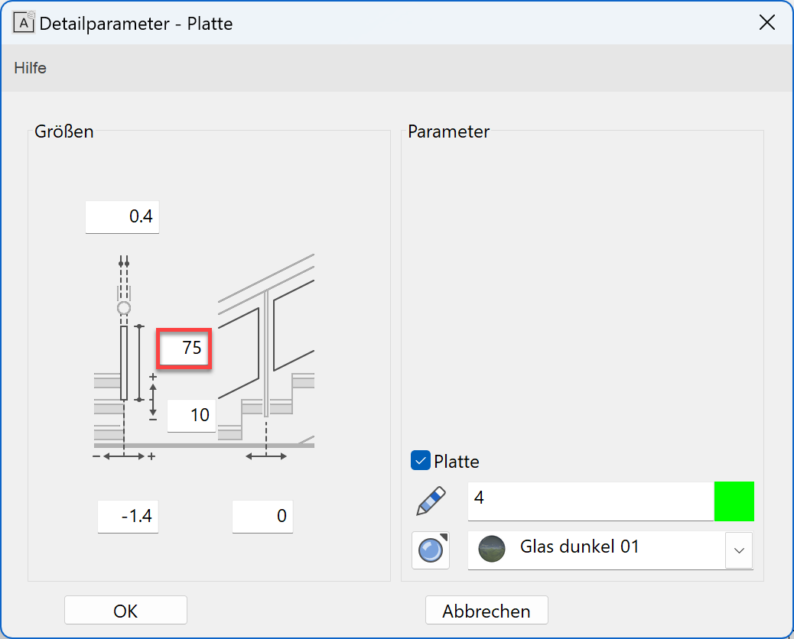Screen dimensions: 794x639
Task: Pick the green pen color swatch
Action: [734, 501]
